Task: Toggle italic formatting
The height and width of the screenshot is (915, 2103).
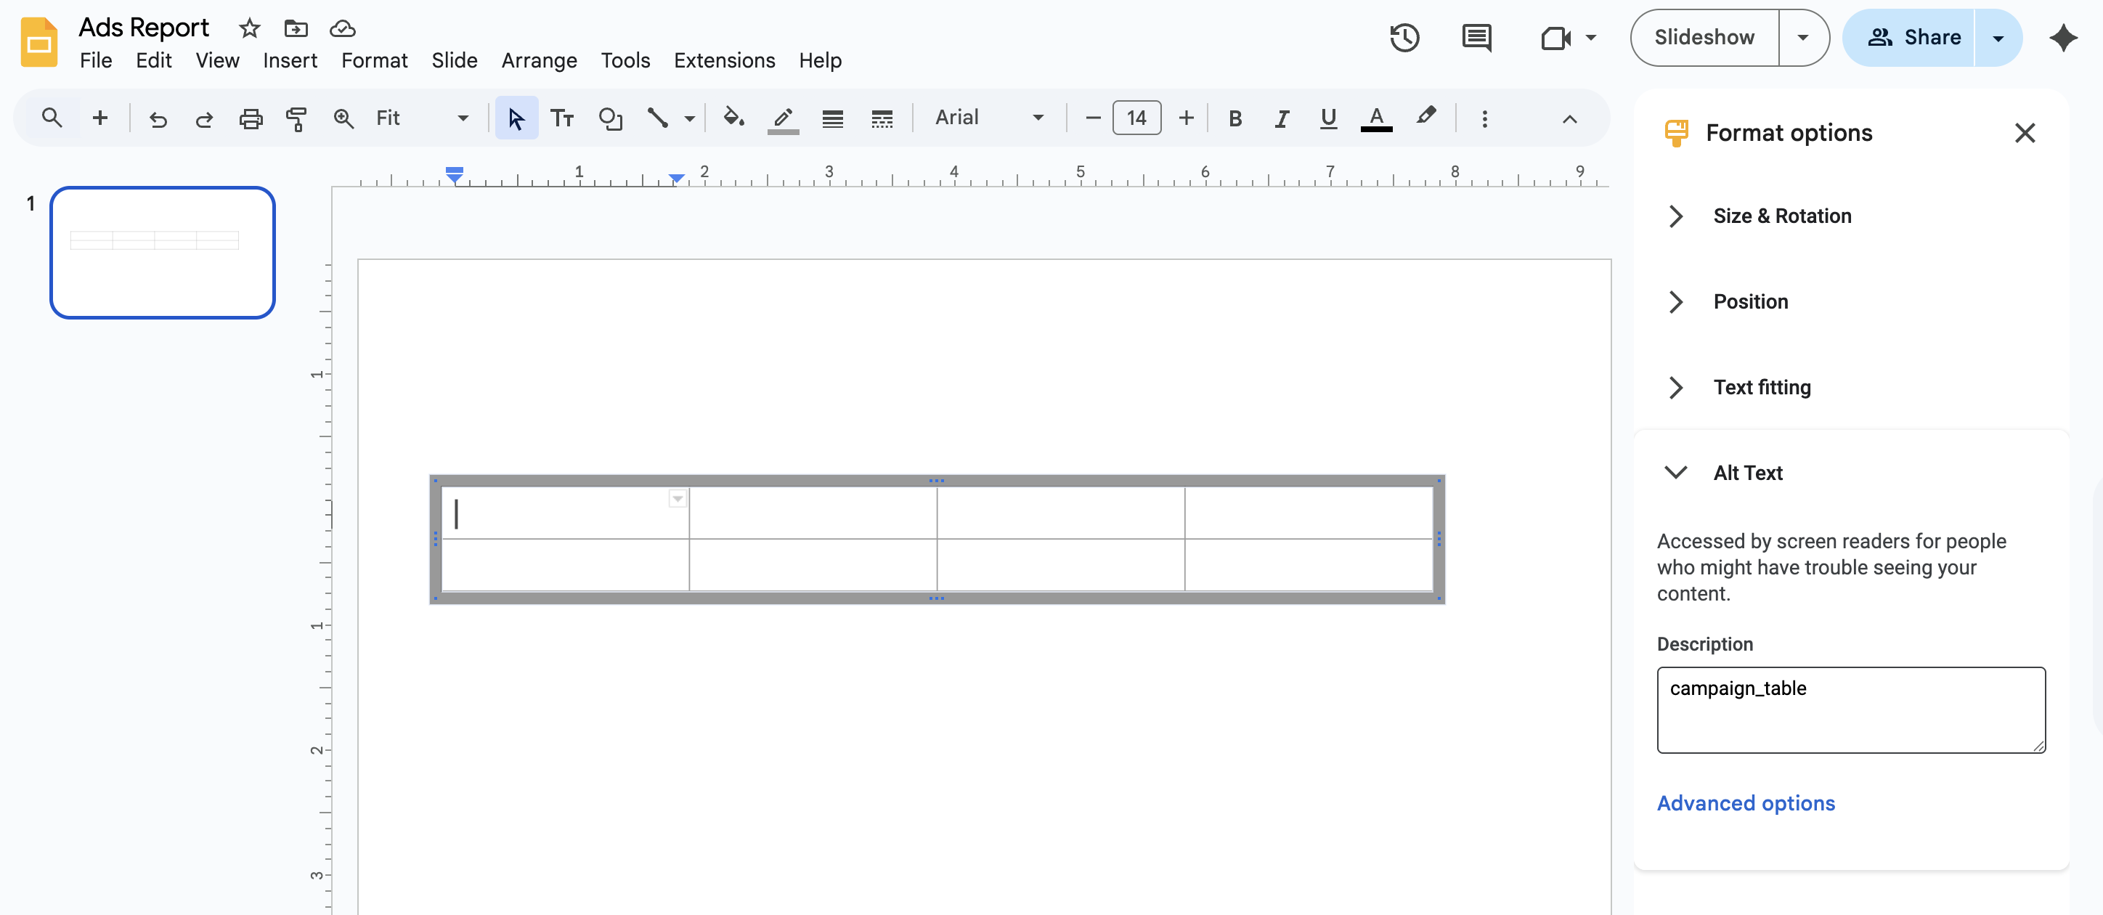Action: (x=1282, y=118)
